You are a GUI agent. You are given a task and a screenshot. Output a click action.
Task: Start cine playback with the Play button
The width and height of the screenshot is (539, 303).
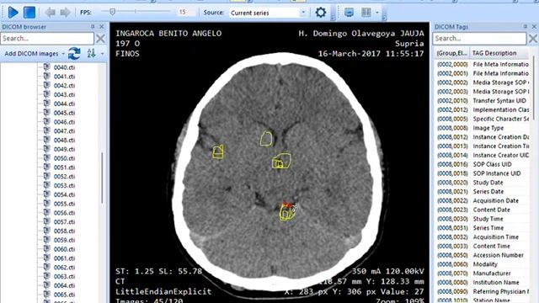click(13, 13)
